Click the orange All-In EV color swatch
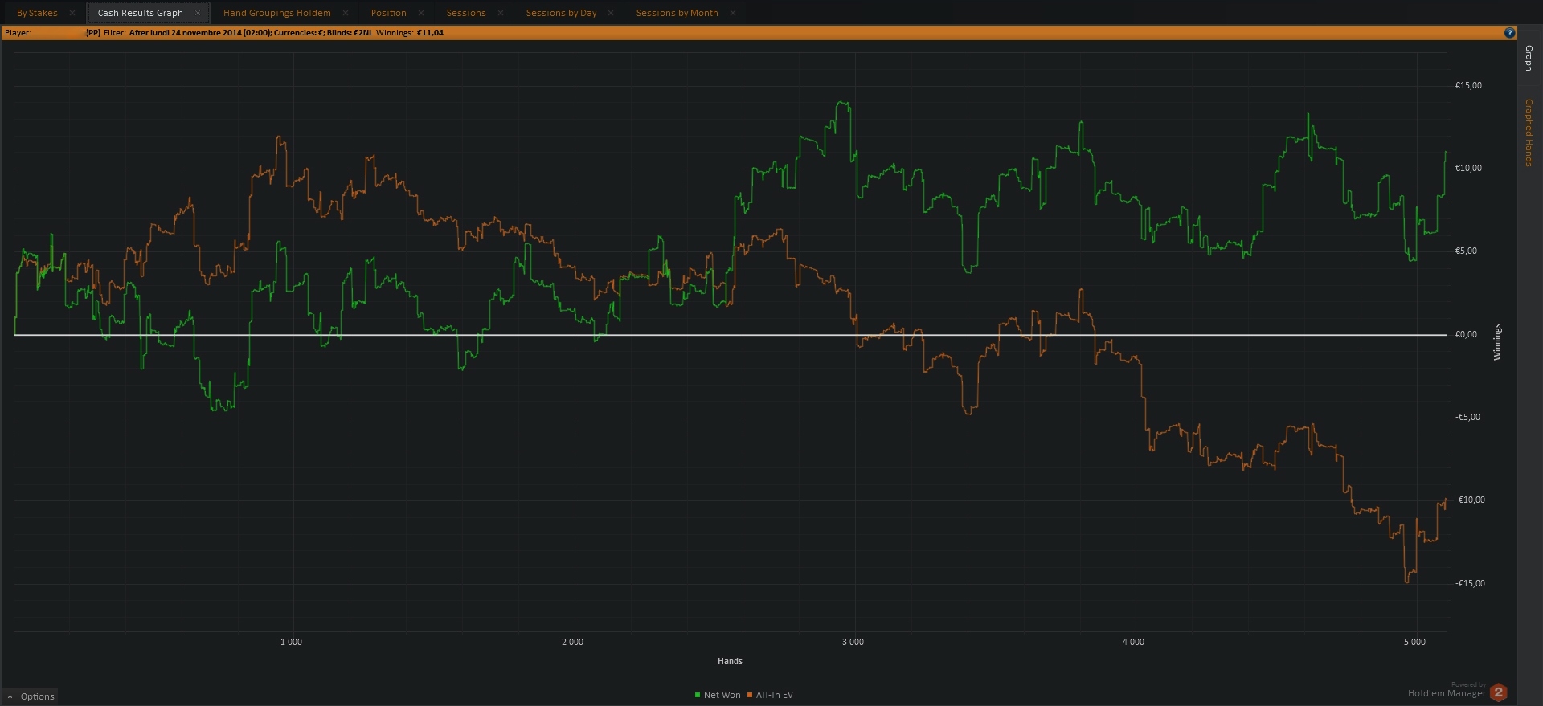This screenshot has height=706, width=1543. [x=750, y=696]
